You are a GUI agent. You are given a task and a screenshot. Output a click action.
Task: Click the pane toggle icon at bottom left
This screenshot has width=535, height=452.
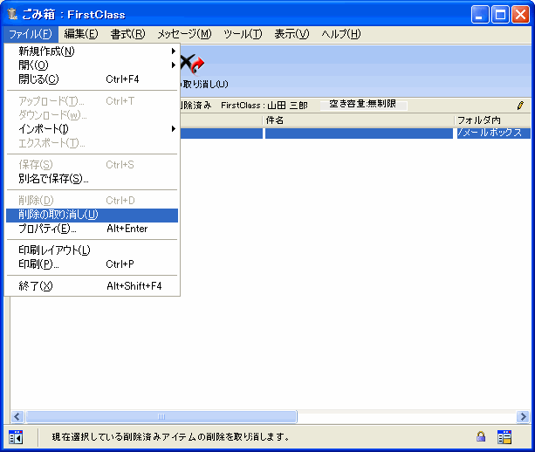pos(16,437)
